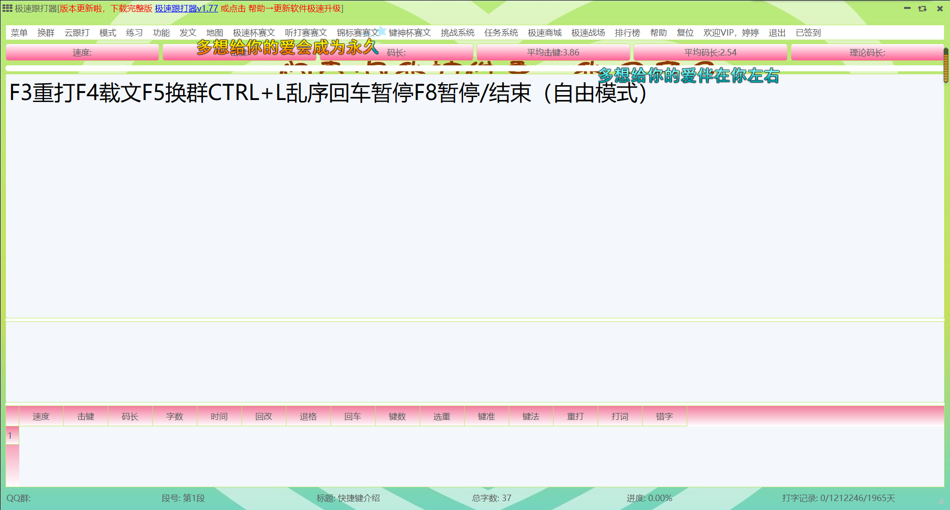Open the 锦标赛赛文 menu
Screen dimensions: 950x510
[358, 33]
